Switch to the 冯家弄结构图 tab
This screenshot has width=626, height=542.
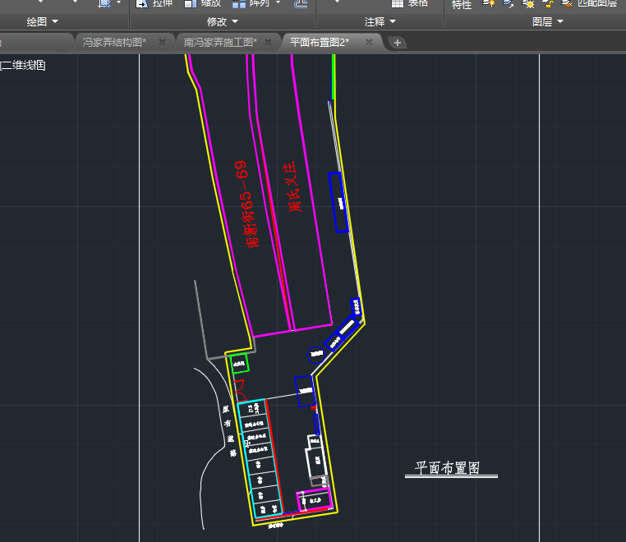(114, 42)
